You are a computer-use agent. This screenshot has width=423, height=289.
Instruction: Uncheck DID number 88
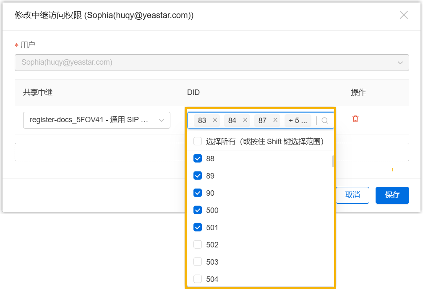[x=198, y=158]
